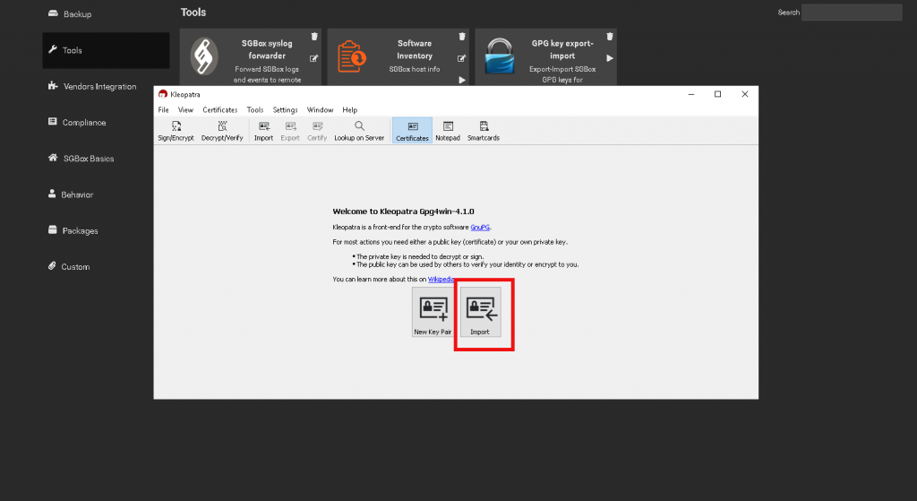Click the Kleopatra title bar icon
The image size is (917, 501).
pyautogui.click(x=163, y=93)
